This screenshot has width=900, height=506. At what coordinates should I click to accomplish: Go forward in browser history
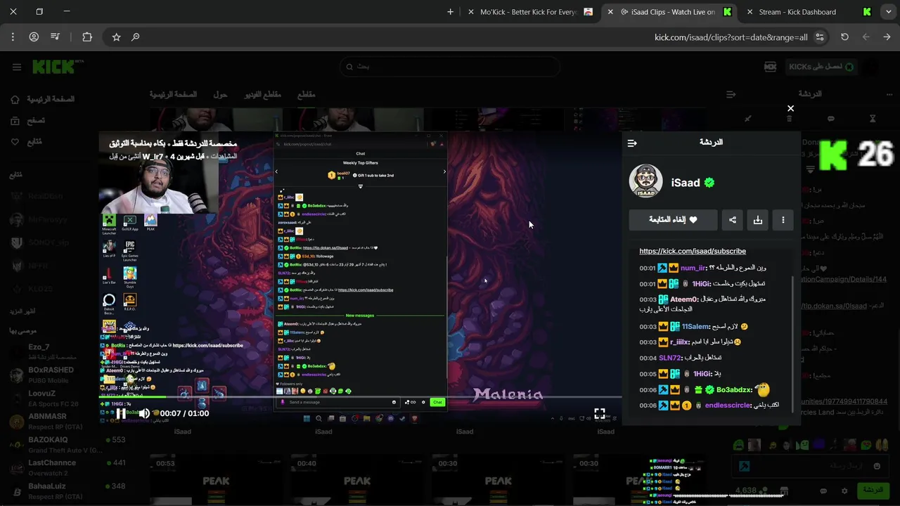click(x=887, y=37)
